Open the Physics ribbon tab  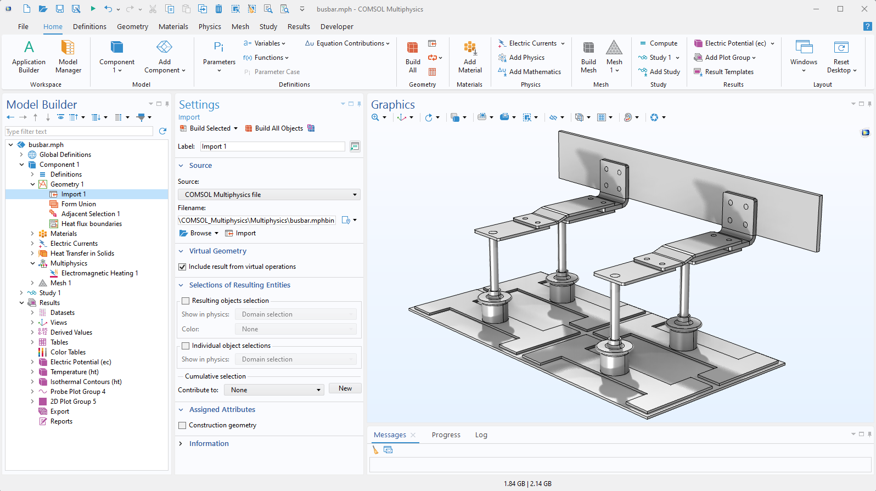click(210, 26)
